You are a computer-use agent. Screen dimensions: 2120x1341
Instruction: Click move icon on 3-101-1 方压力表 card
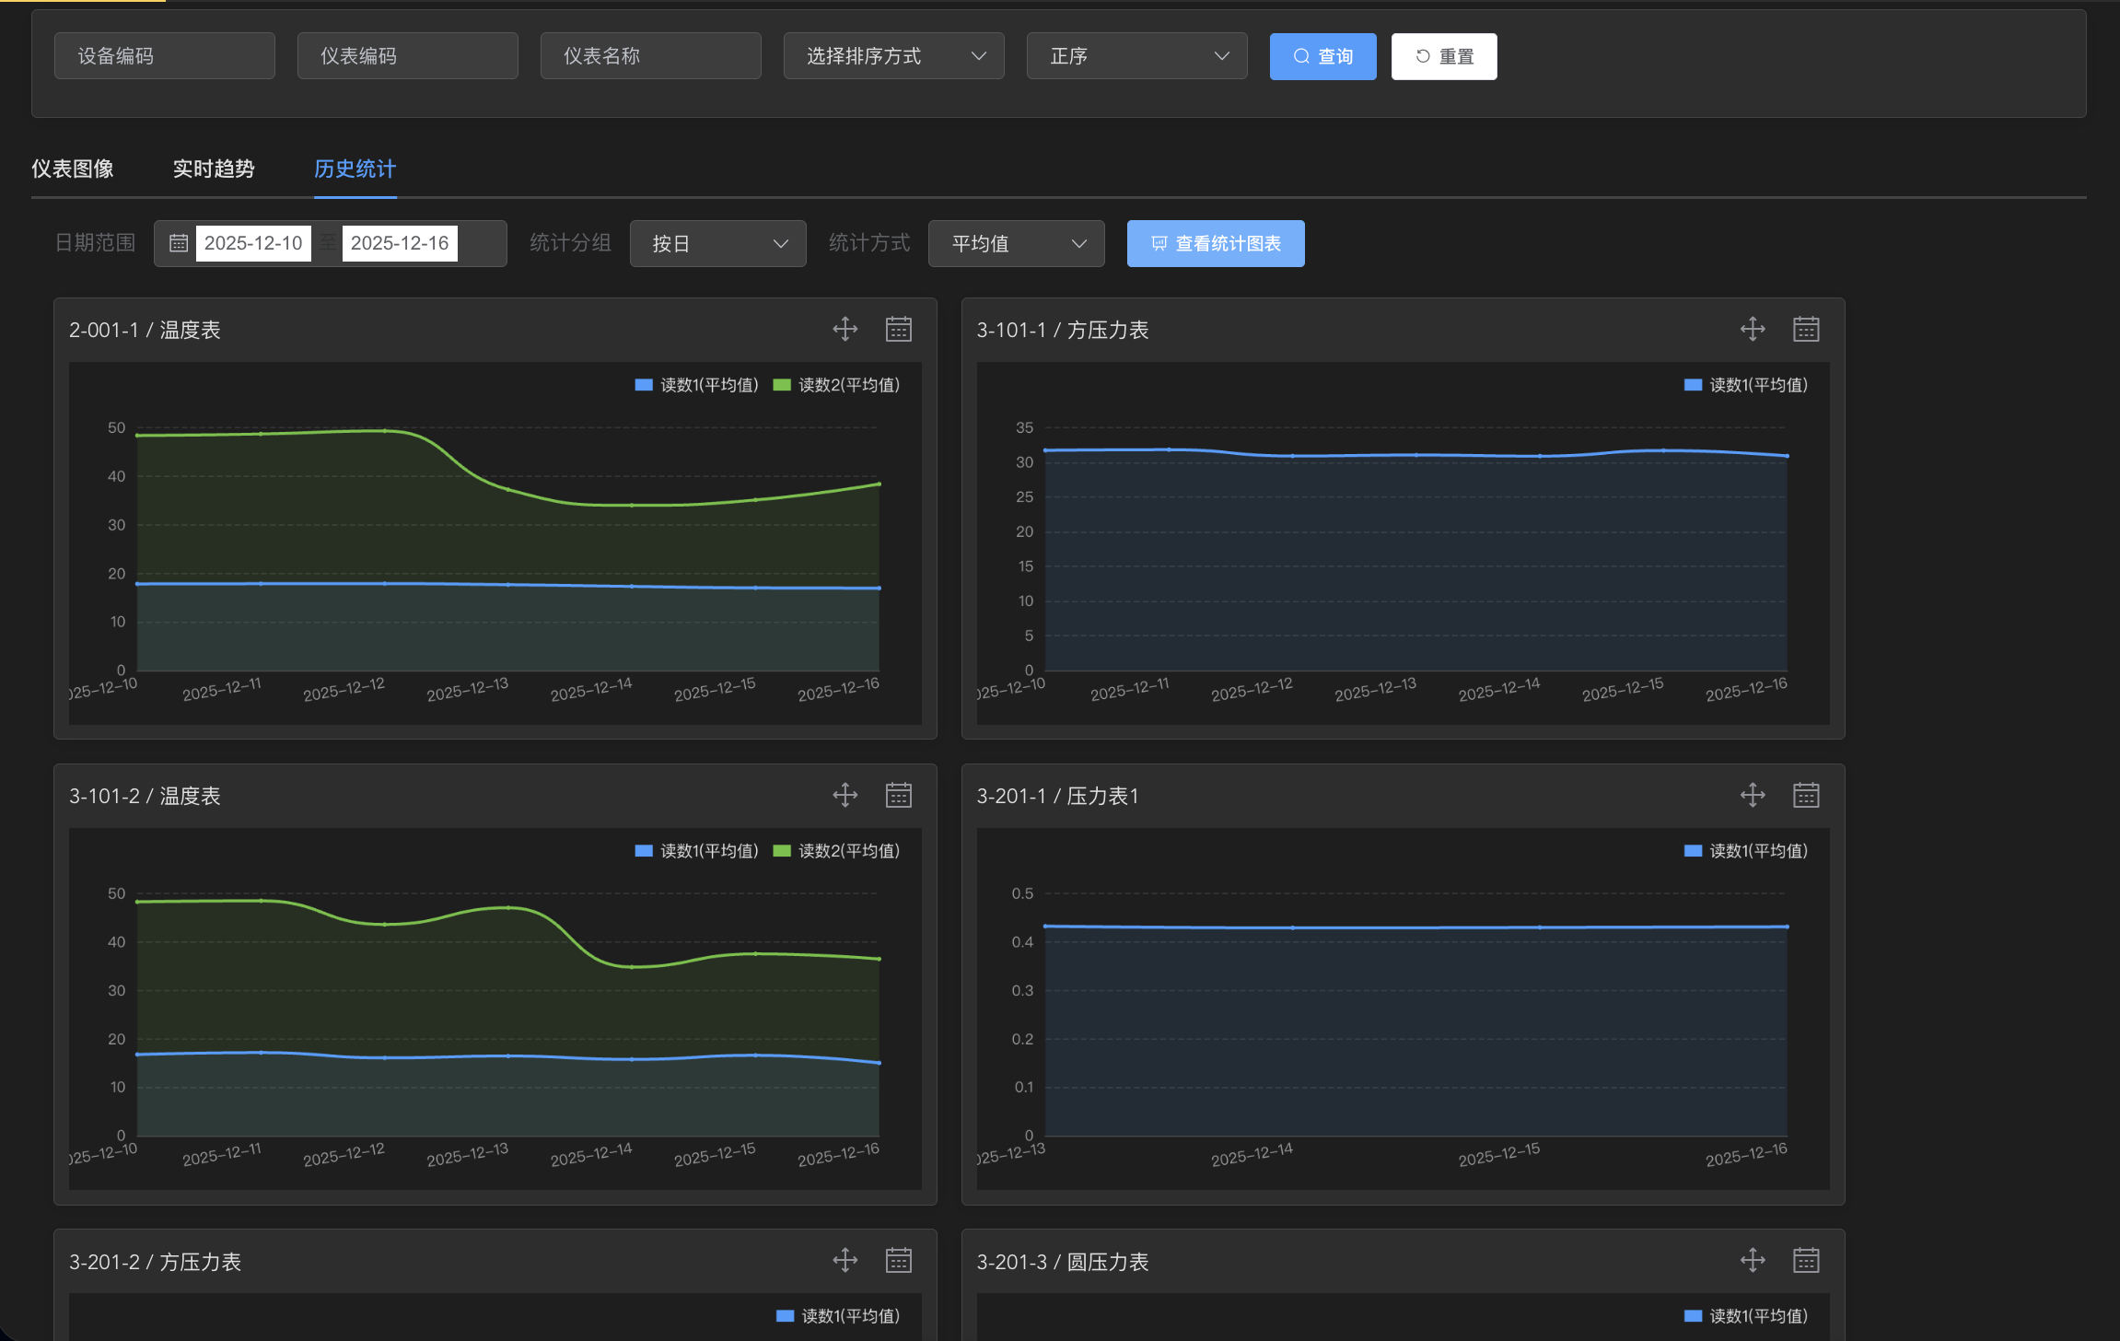click(x=1753, y=329)
